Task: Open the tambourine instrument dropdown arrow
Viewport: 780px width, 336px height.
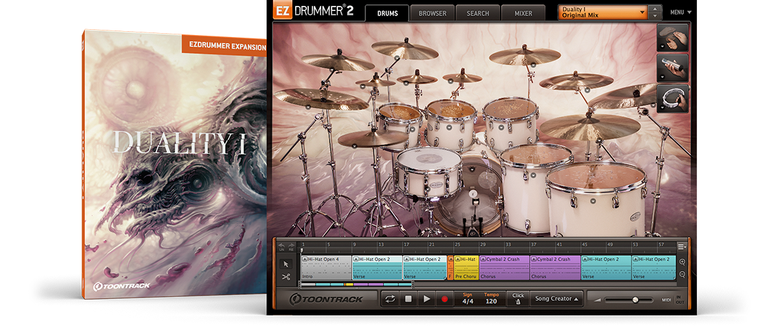Action: tap(662, 109)
